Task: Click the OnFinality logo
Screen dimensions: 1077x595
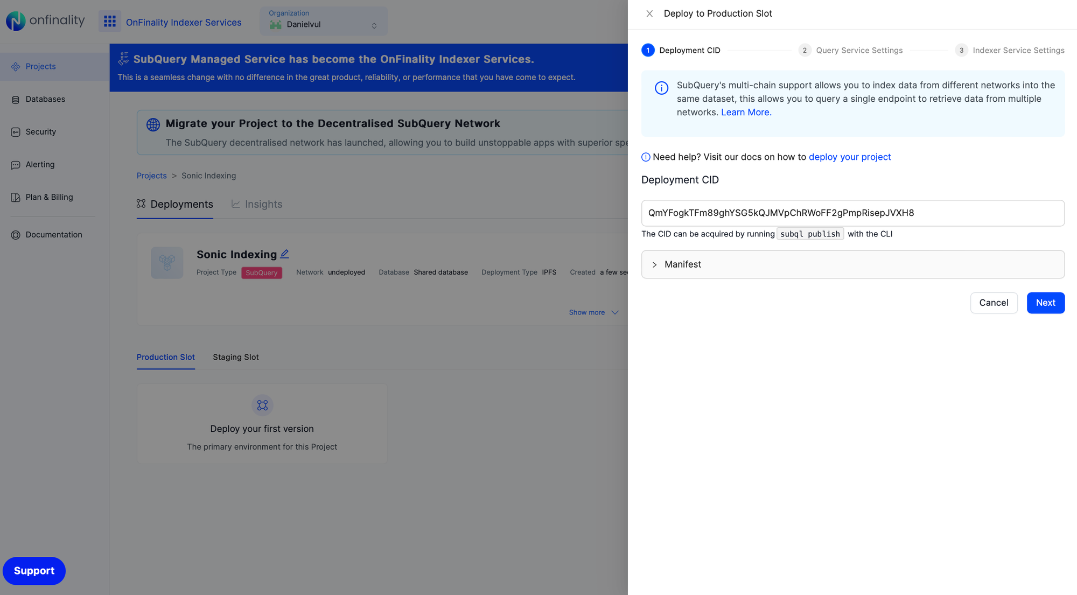Action: point(45,20)
